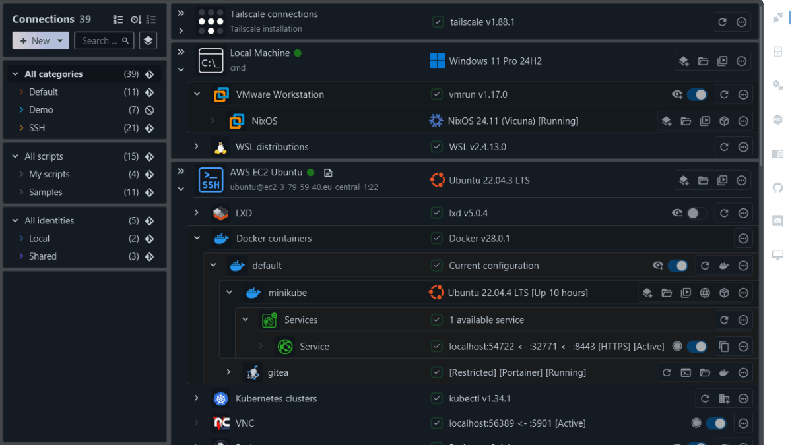The image size is (792, 445).
Task: Collapse the minikube container node
Action: tap(229, 293)
